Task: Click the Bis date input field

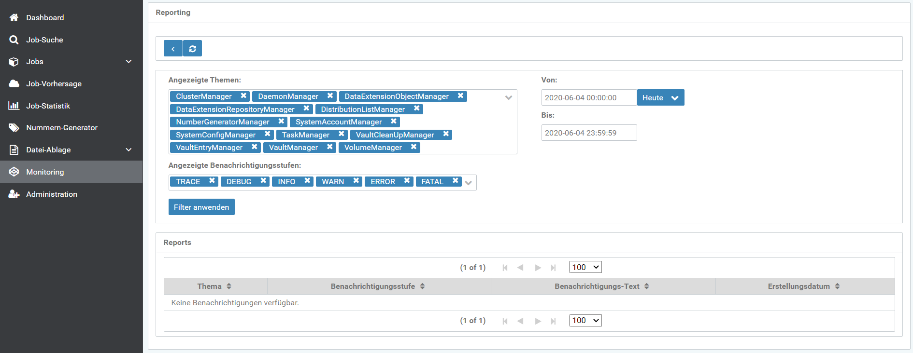Action: [x=588, y=133]
